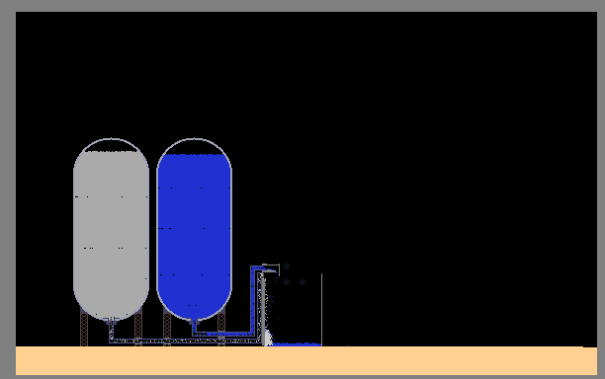Click the left support leg of grey tank
The width and height of the screenshot is (605, 379).
(x=84, y=328)
